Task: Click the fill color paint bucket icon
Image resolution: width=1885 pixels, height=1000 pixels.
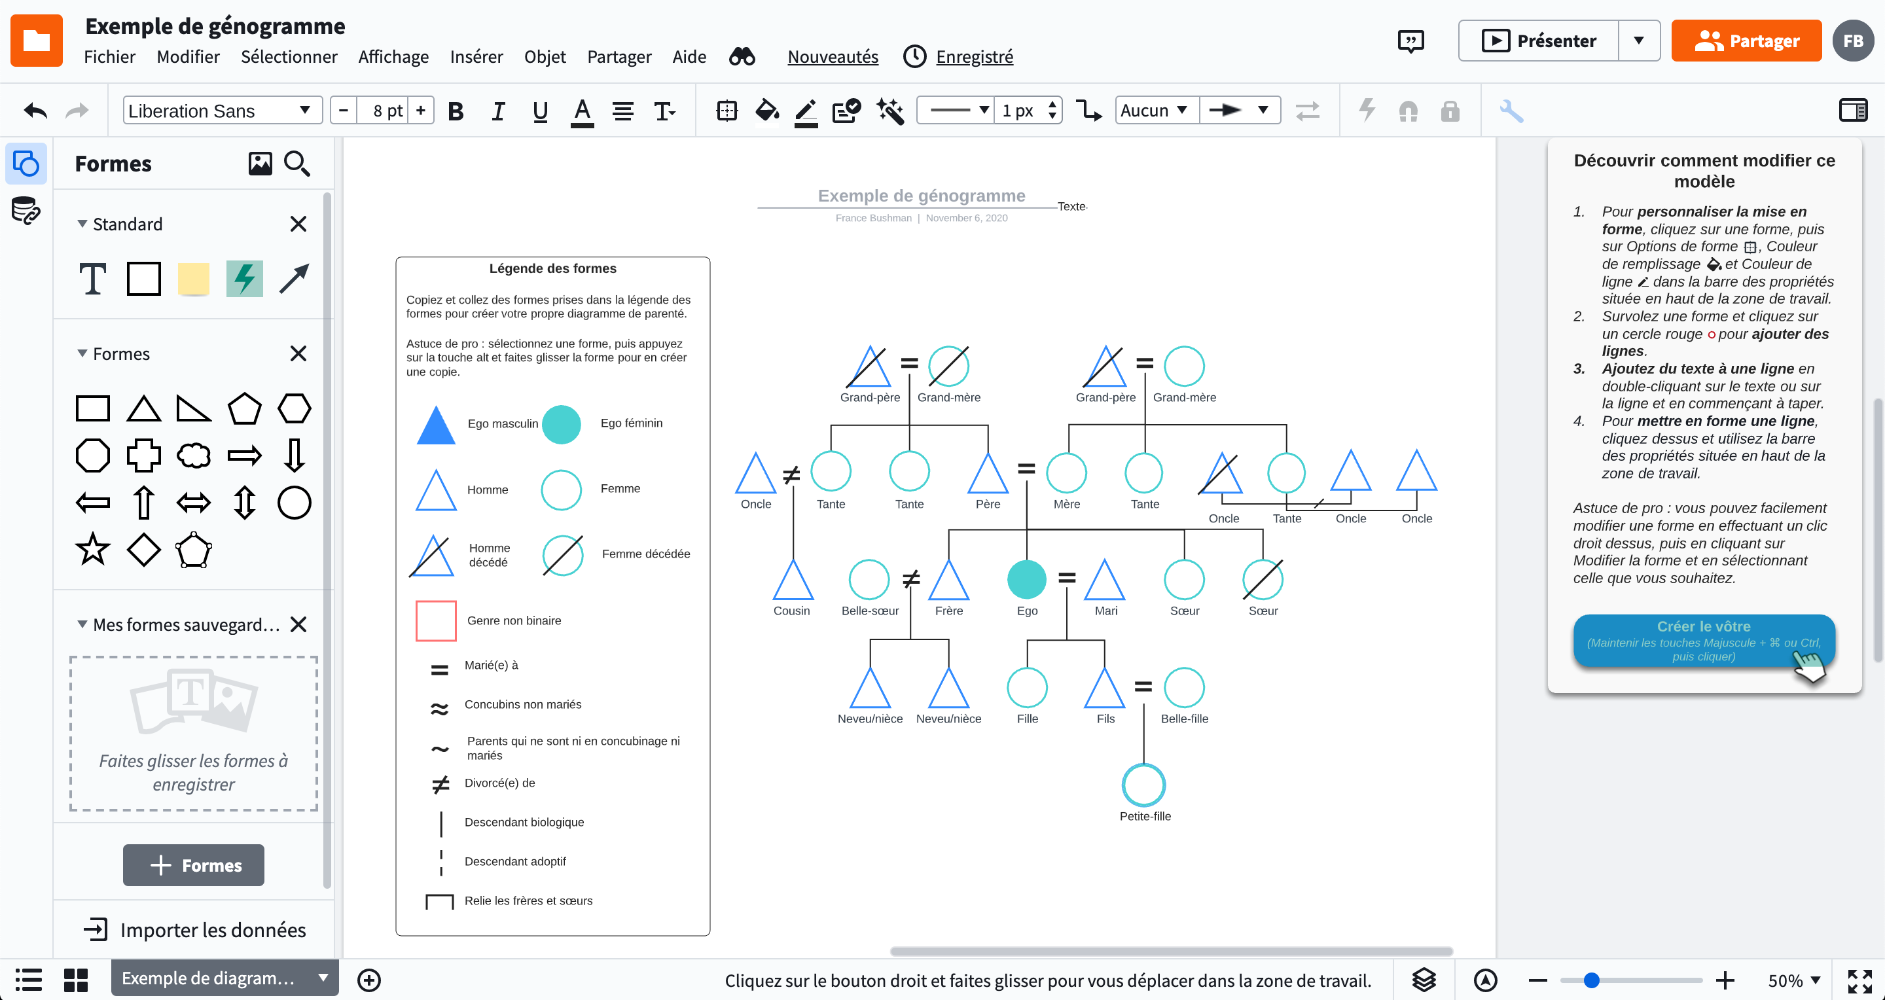Action: point(766,111)
